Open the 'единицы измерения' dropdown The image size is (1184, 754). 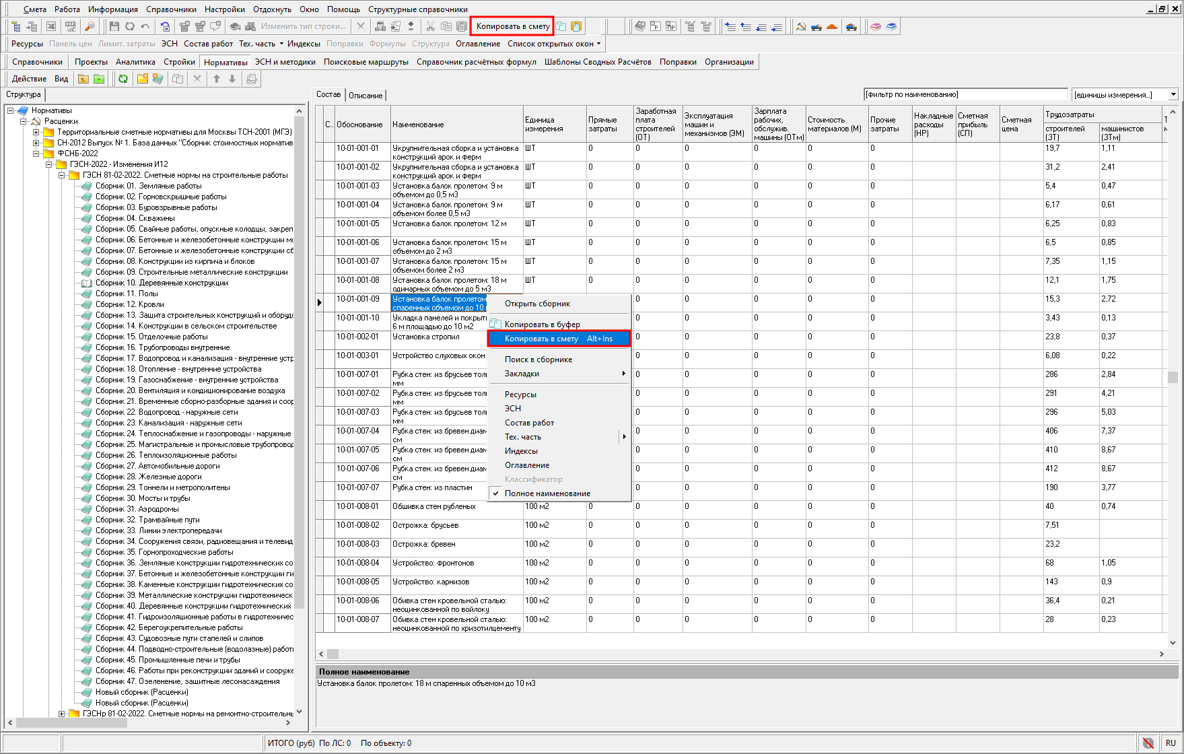1173,95
